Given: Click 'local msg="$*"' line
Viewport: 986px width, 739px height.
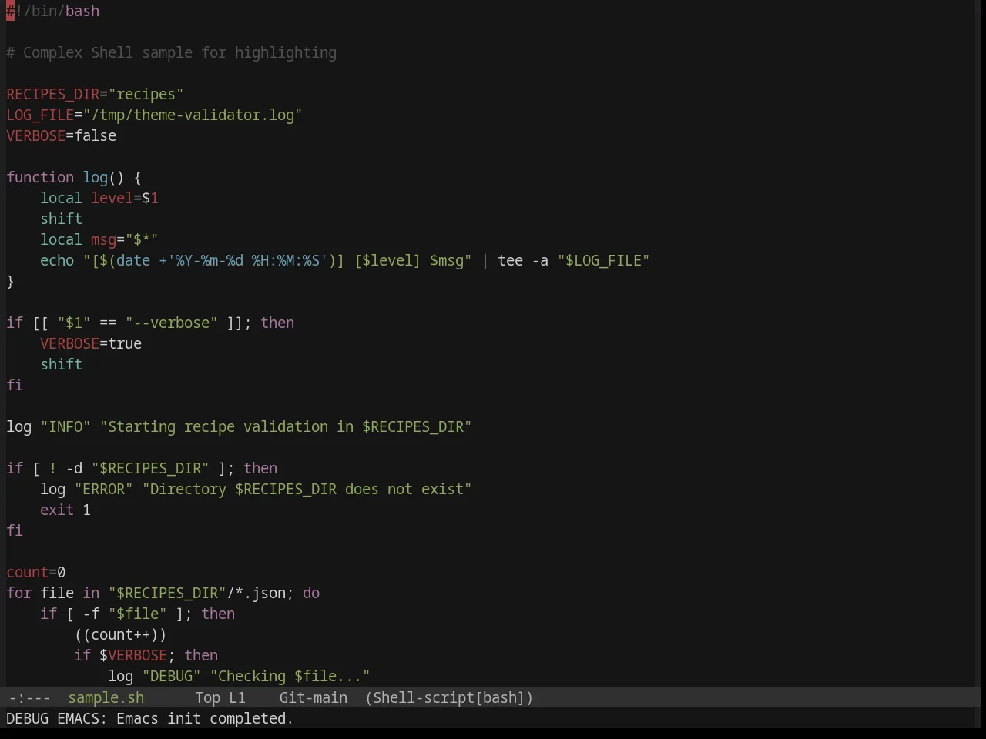Looking at the screenshot, I should [x=99, y=239].
